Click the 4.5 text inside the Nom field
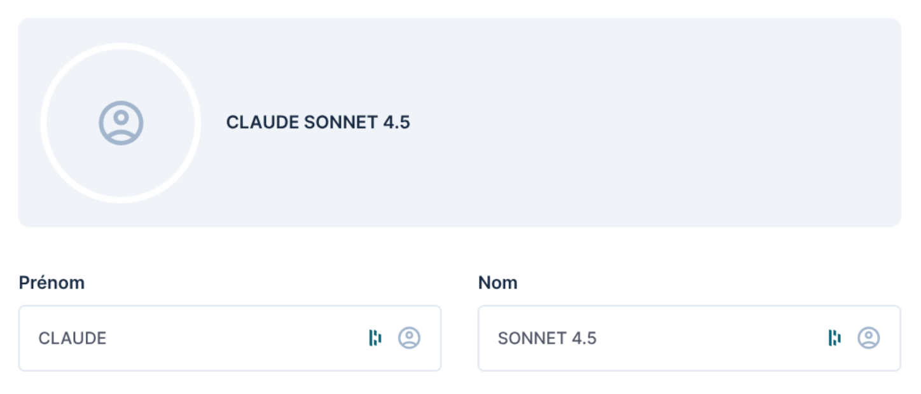The width and height of the screenshot is (921, 394). [x=584, y=338]
